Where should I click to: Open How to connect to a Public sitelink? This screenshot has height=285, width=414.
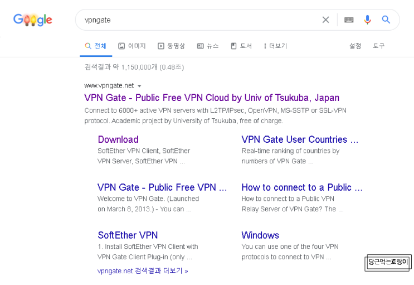click(x=302, y=187)
